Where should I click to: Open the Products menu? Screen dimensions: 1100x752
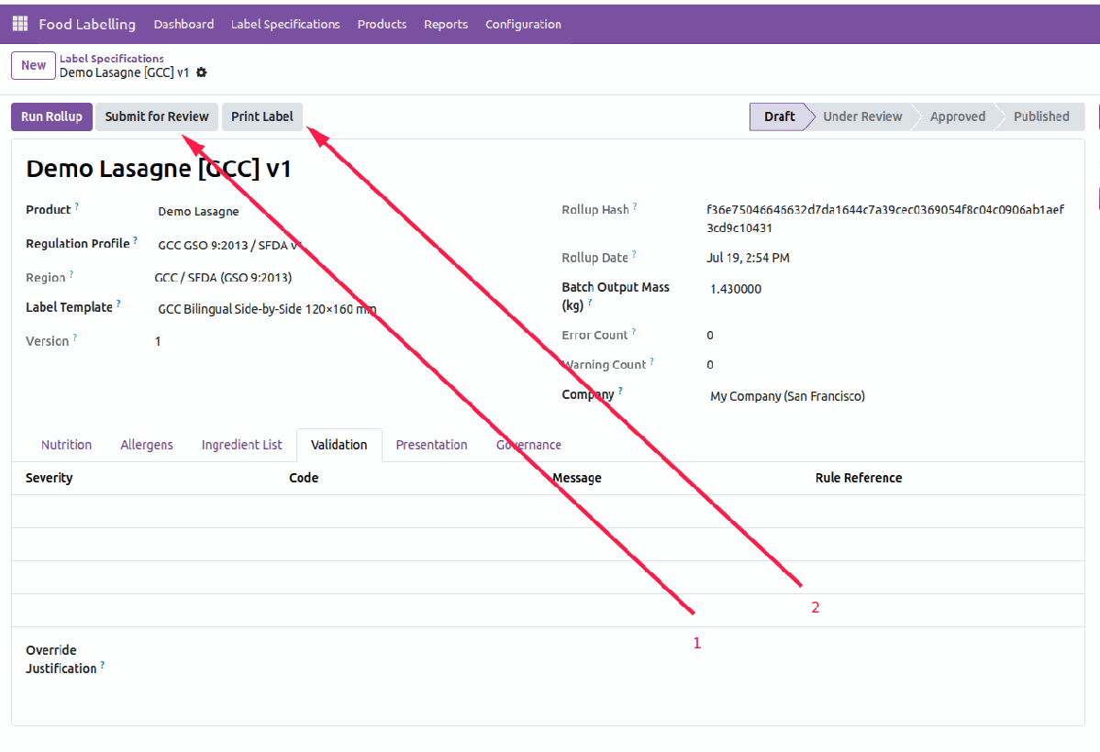[x=382, y=24]
